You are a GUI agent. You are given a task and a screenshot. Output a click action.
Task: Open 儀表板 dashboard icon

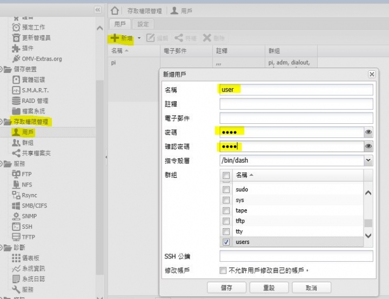coord(16,258)
